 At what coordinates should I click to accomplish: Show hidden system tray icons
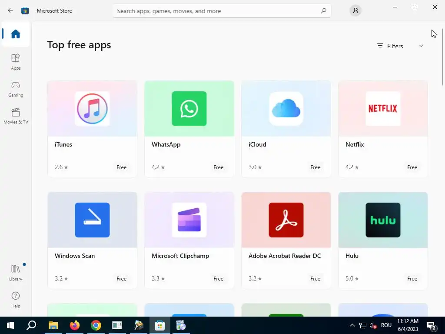352,325
